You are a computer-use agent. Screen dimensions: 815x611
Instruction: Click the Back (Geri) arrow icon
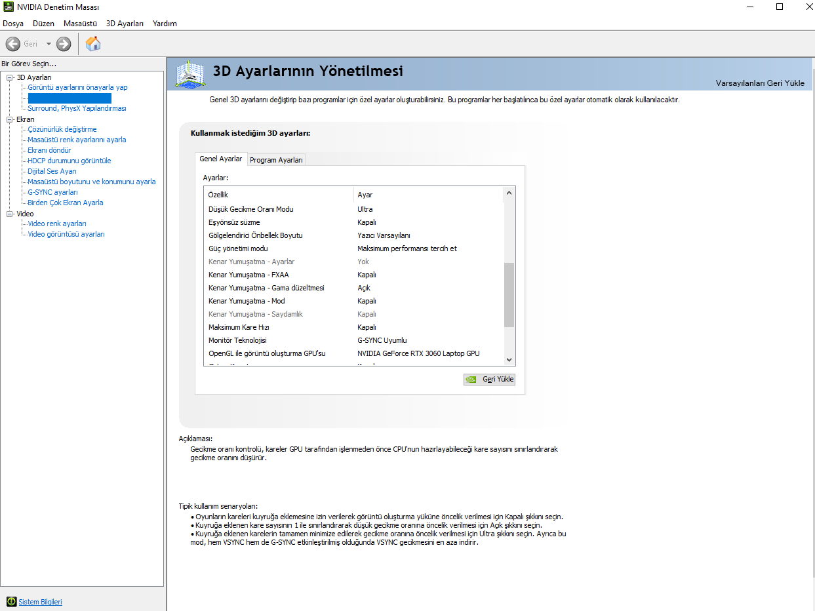click(12, 44)
